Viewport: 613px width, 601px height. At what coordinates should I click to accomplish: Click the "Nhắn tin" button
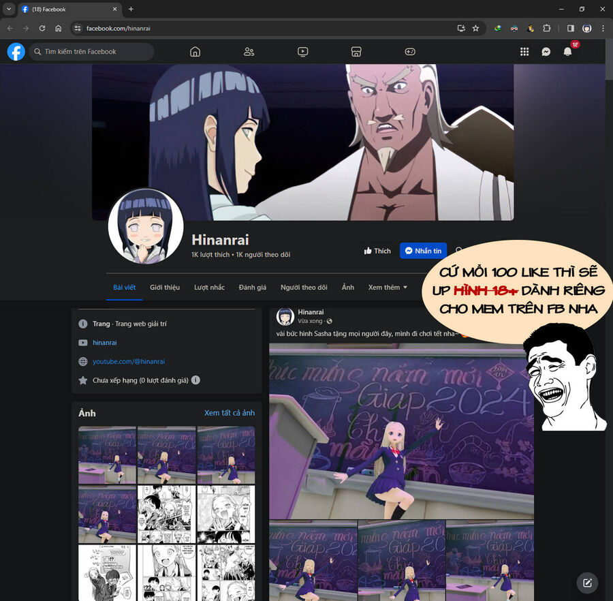(x=423, y=250)
